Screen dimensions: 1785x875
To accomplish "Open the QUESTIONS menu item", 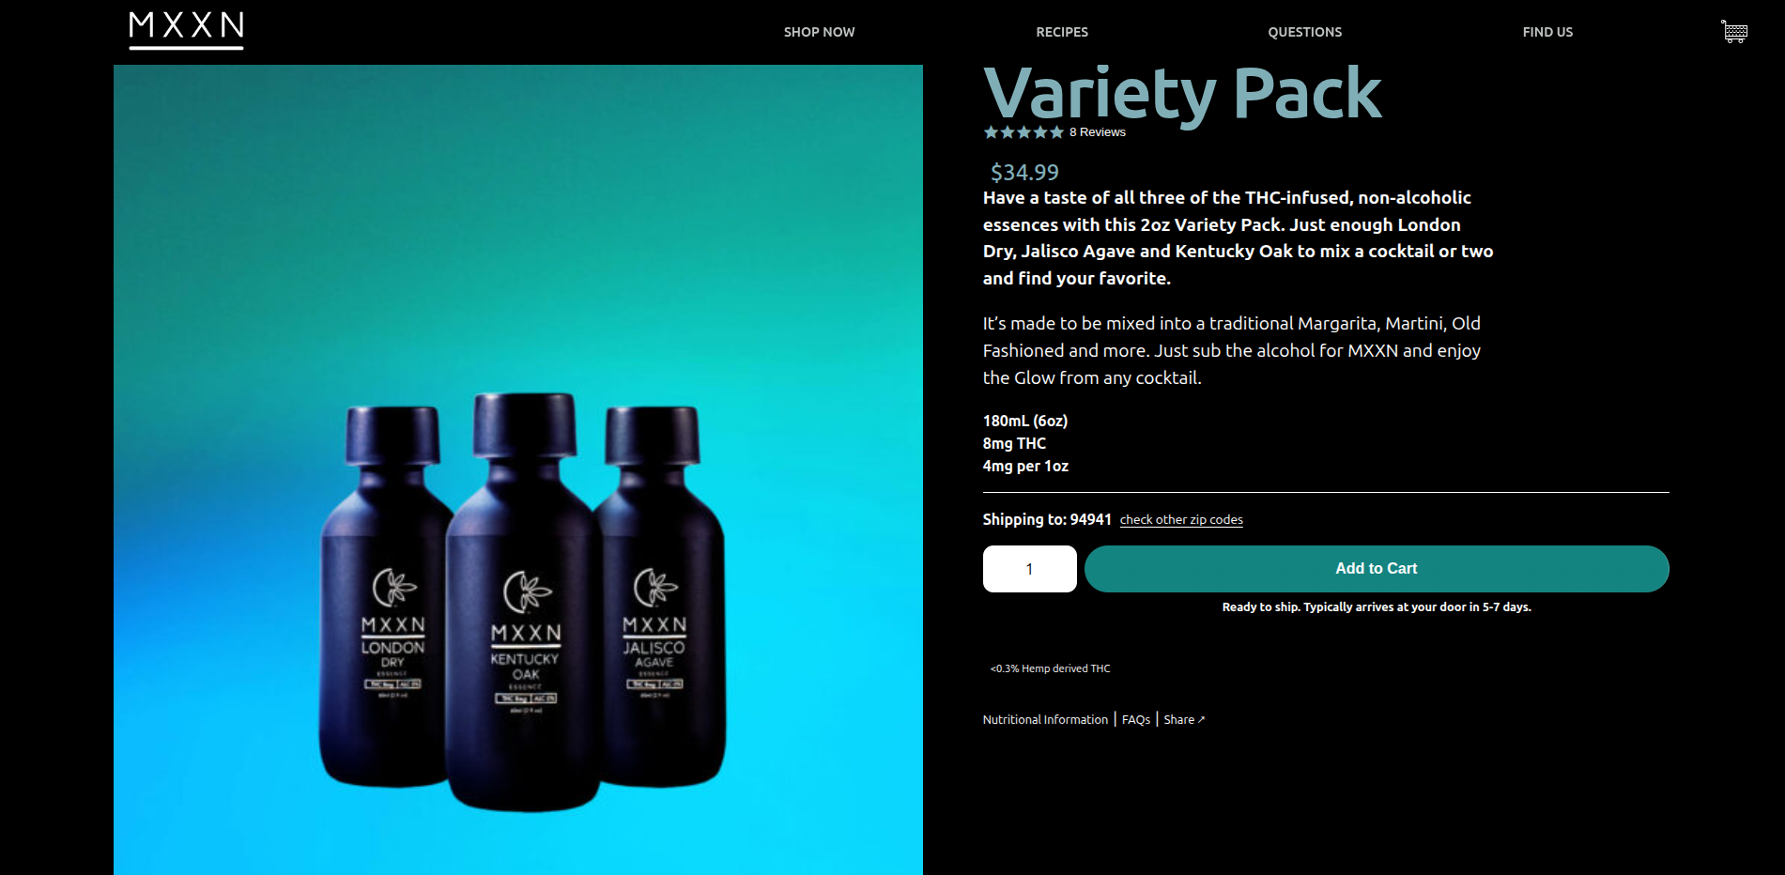I will pyautogui.click(x=1304, y=32).
